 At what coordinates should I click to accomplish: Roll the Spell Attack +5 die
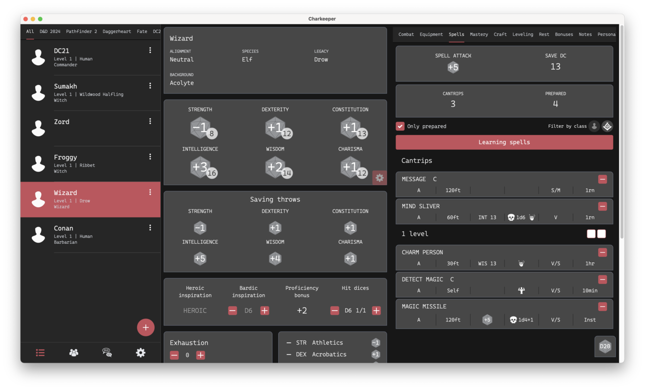coord(453,67)
